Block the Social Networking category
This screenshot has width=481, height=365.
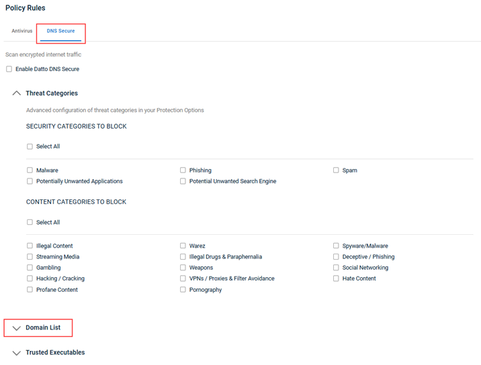(336, 268)
